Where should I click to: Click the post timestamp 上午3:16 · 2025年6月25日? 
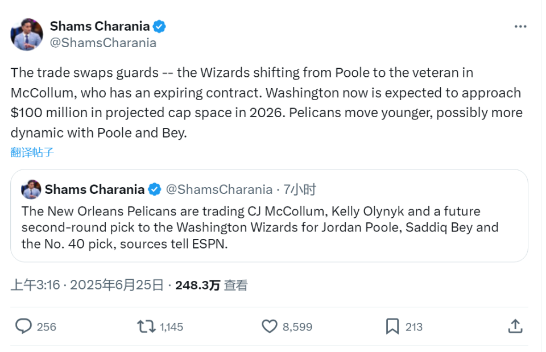[87, 285]
